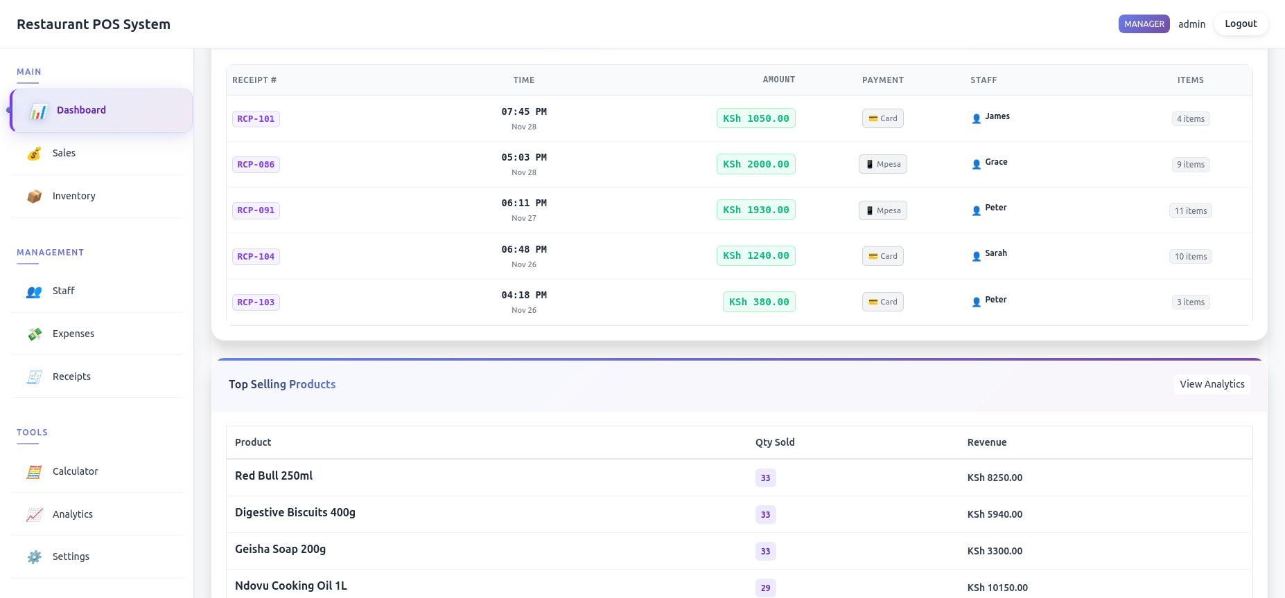Open receipt RCP-086

[256, 165]
